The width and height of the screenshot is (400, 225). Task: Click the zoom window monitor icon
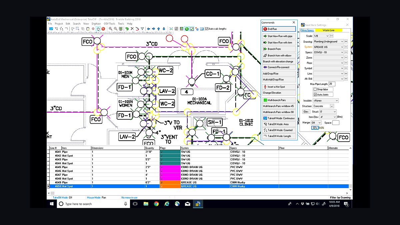pos(121,29)
